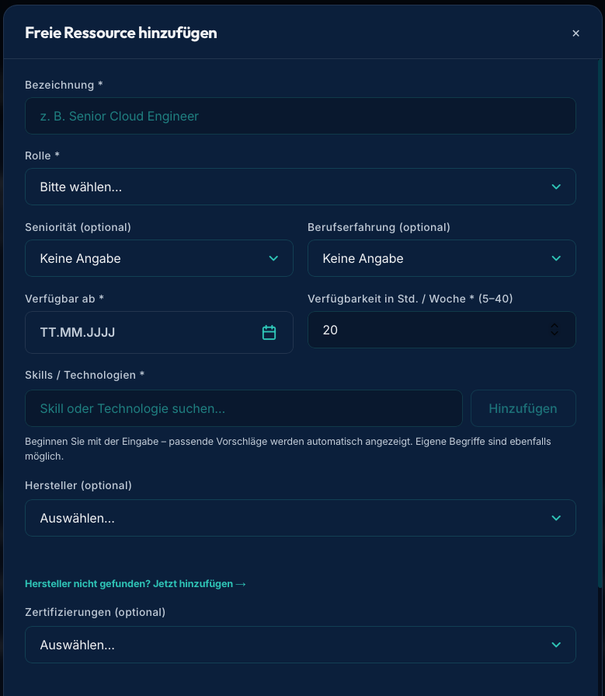Click the skill or technology search field
This screenshot has width=605, height=696.
(x=243, y=408)
